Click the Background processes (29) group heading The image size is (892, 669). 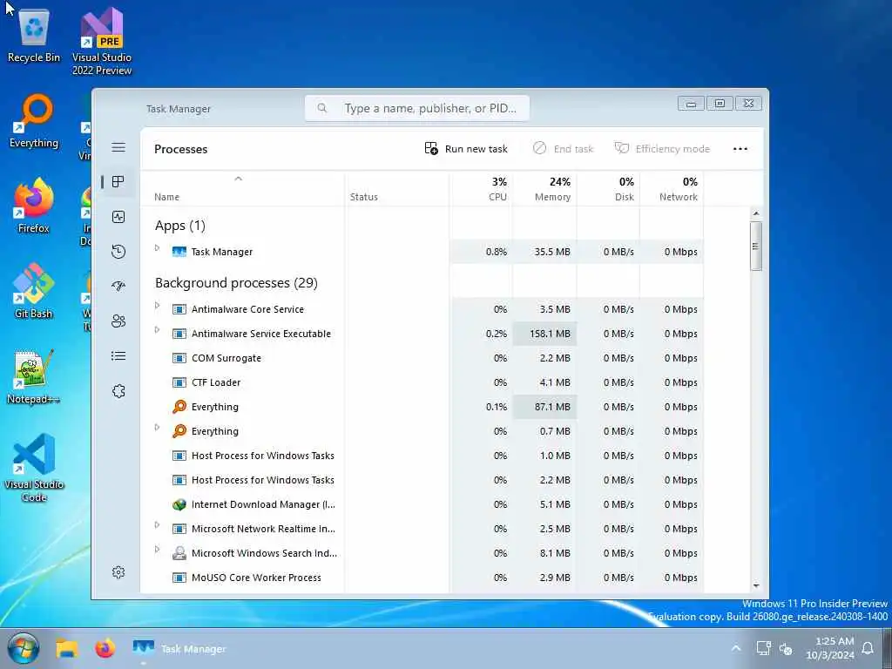point(236,283)
